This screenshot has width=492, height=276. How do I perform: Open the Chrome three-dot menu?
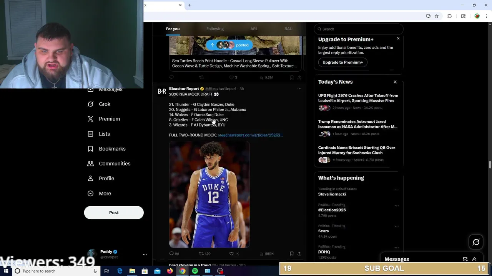pyautogui.click(x=487, y=16)
